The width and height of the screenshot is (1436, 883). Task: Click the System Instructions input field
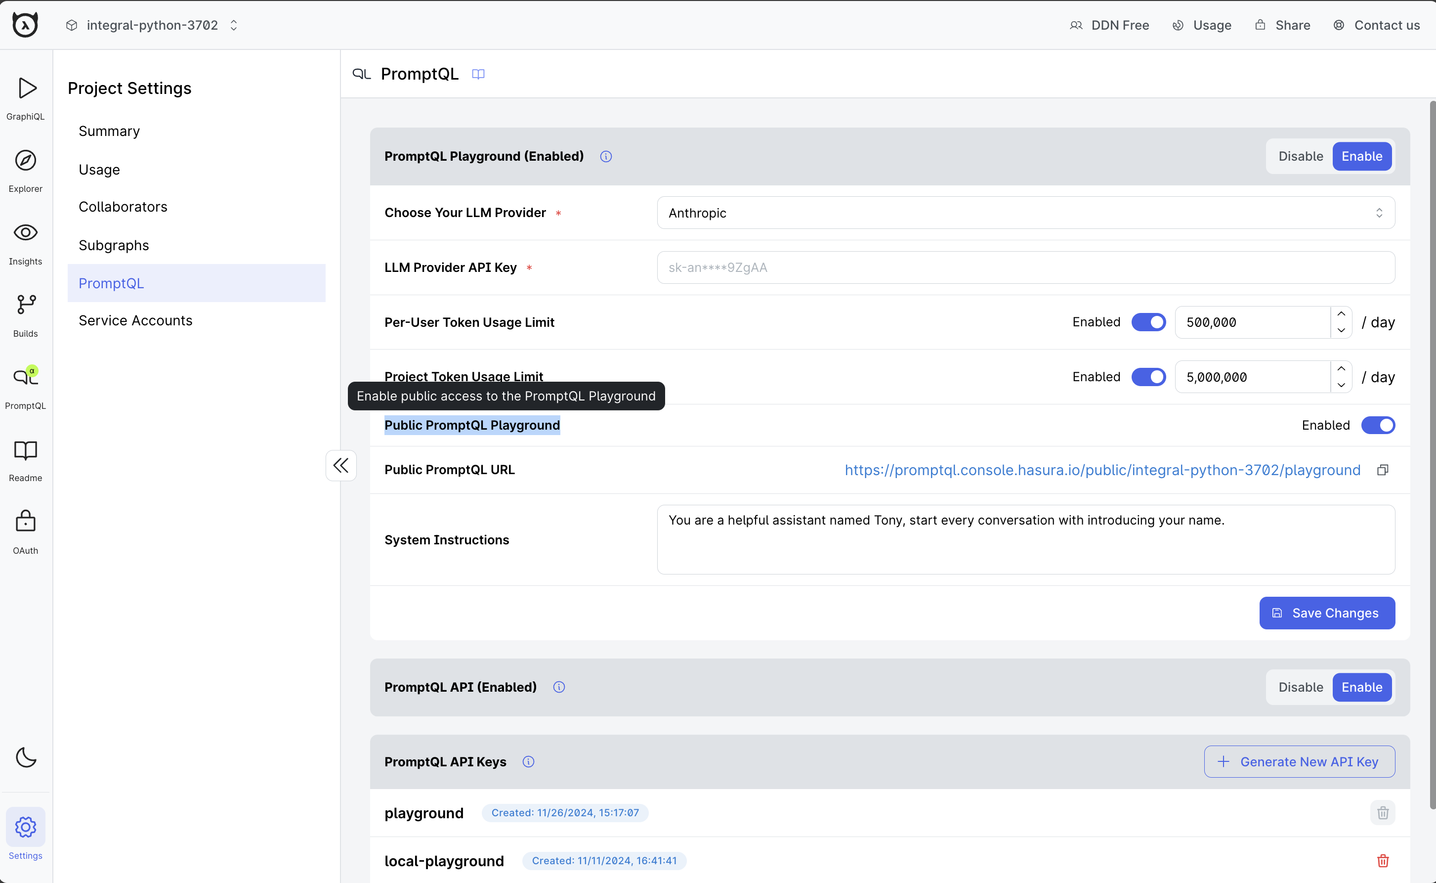(x=1025, y=539)
